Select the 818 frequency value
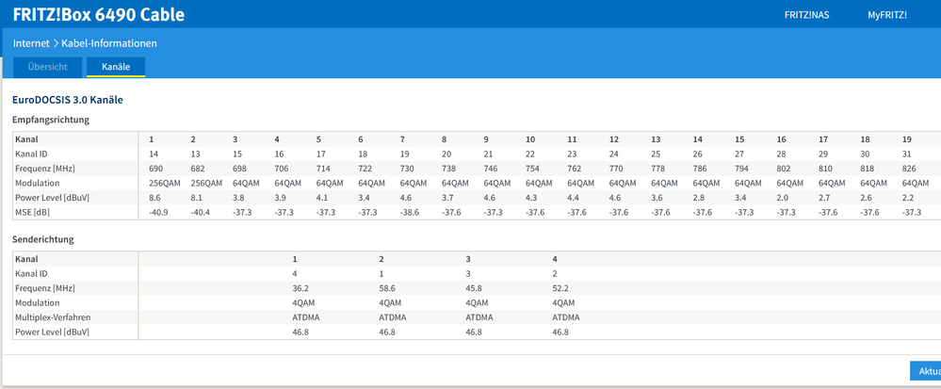The width and height of the screenshot is (941, 389). click(x=868, y=169)
